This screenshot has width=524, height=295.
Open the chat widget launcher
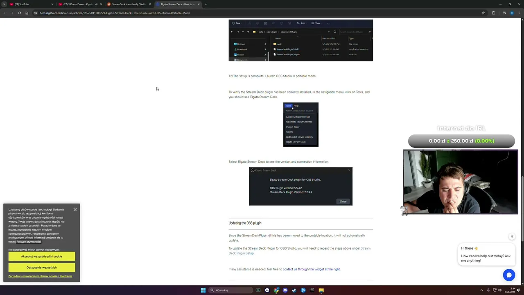509,275
